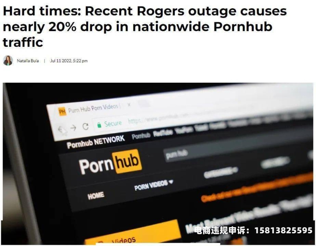Click the article headline text
The height and width of the screenshot is (246, 316).
click(x=145, y=27)
